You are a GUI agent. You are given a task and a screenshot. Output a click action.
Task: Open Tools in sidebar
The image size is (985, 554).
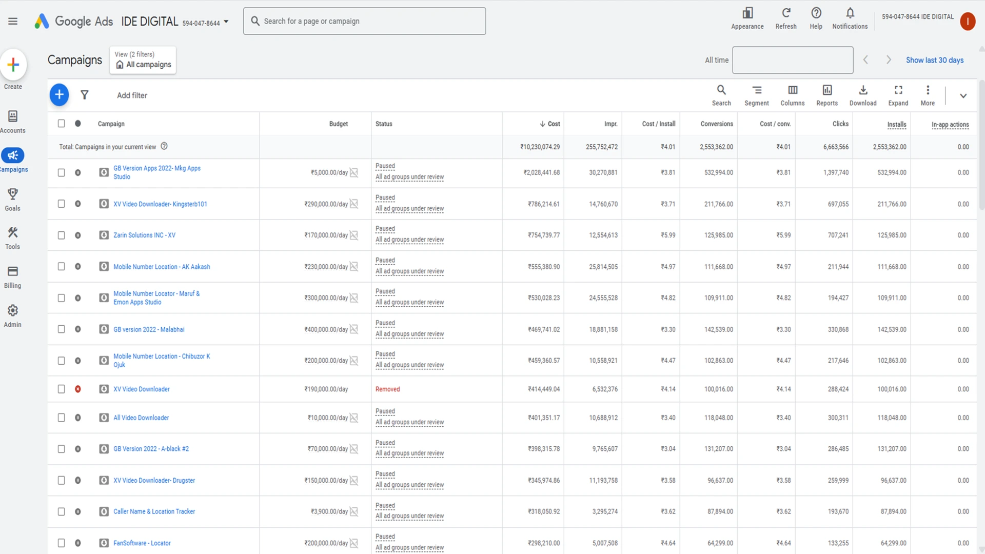[13, 239]
